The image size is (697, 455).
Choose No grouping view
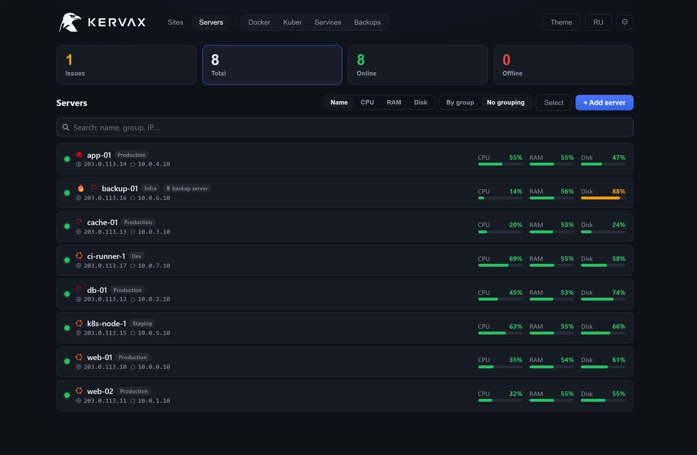click(x=506, y=103)
